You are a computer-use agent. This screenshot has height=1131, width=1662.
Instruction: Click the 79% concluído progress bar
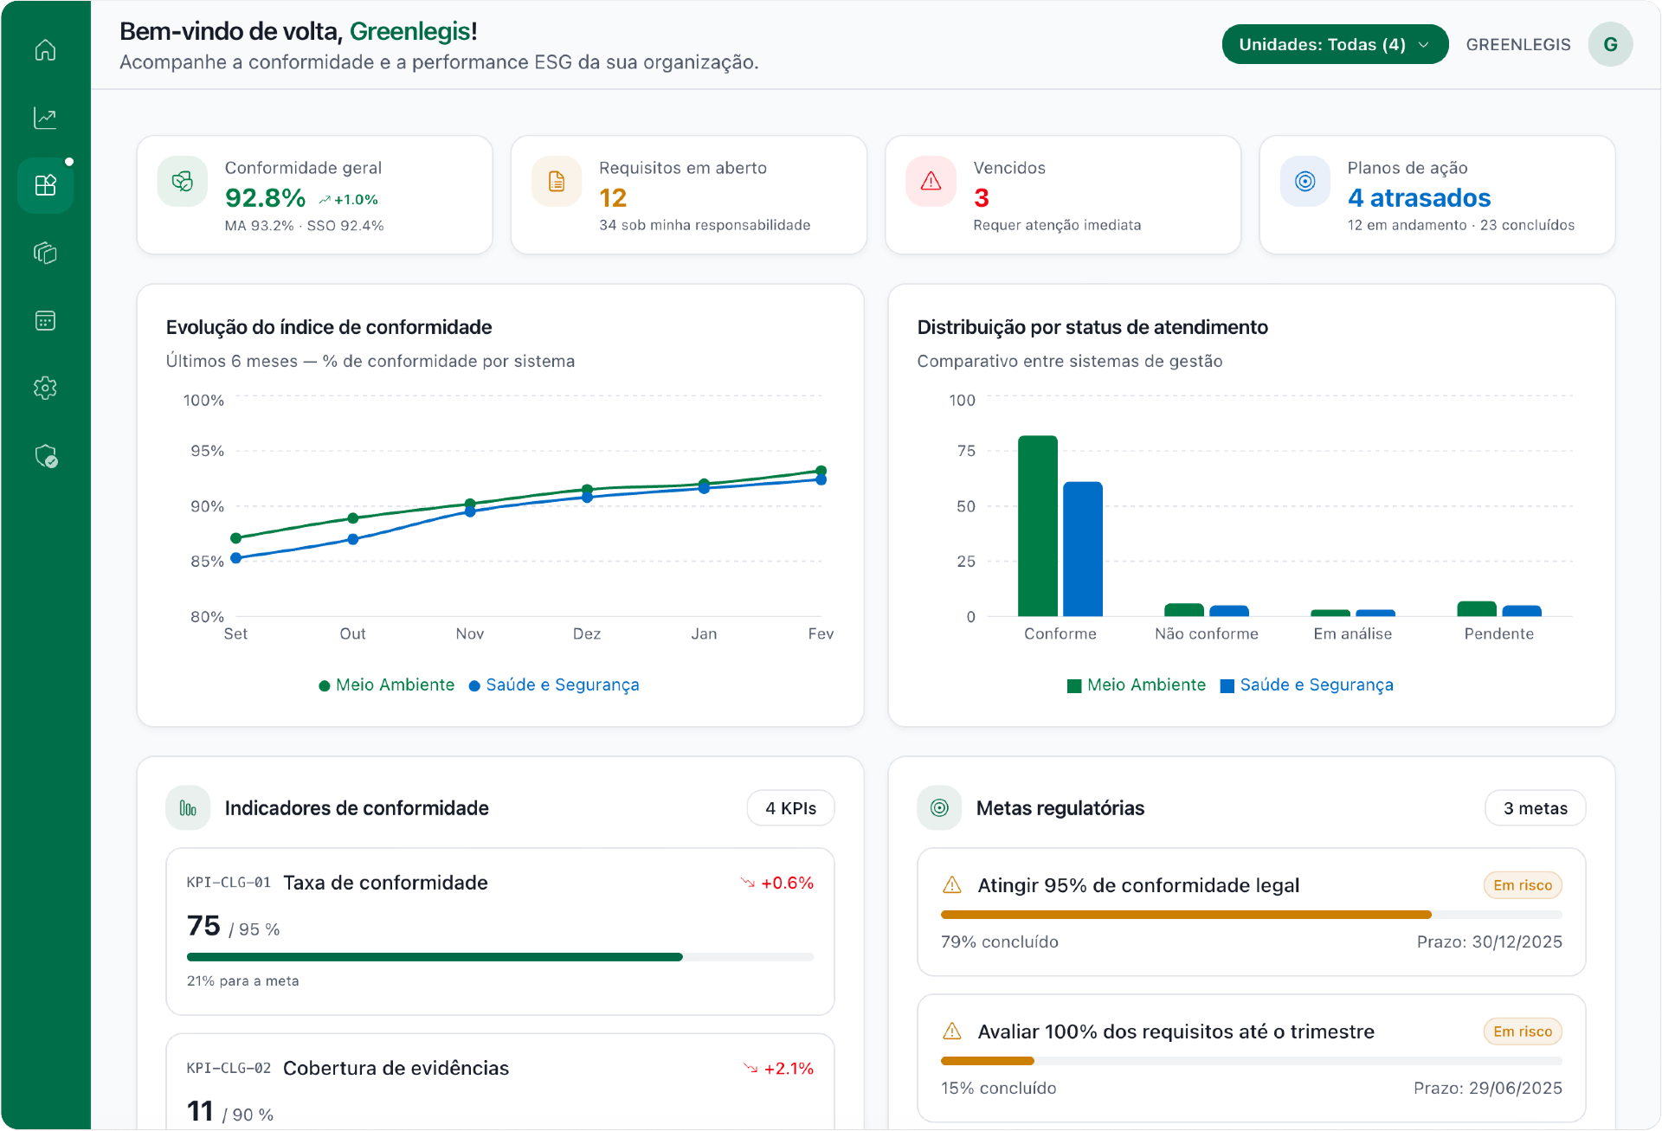coord(1251,914)
